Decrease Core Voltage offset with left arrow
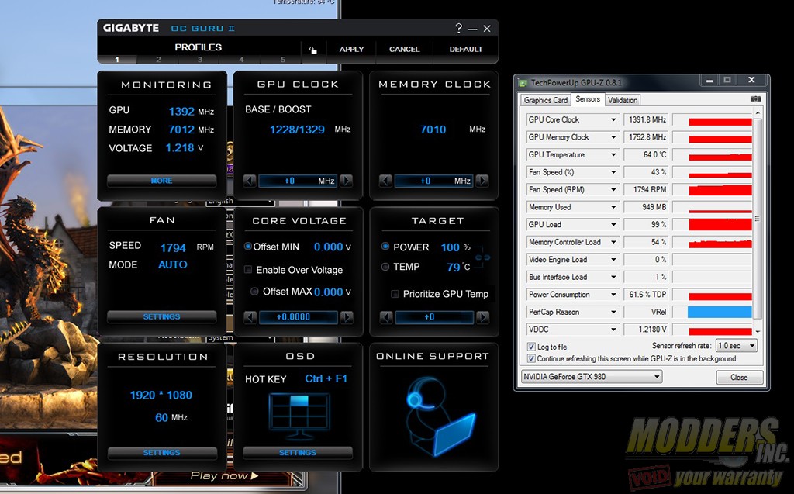 click(250, 317)
